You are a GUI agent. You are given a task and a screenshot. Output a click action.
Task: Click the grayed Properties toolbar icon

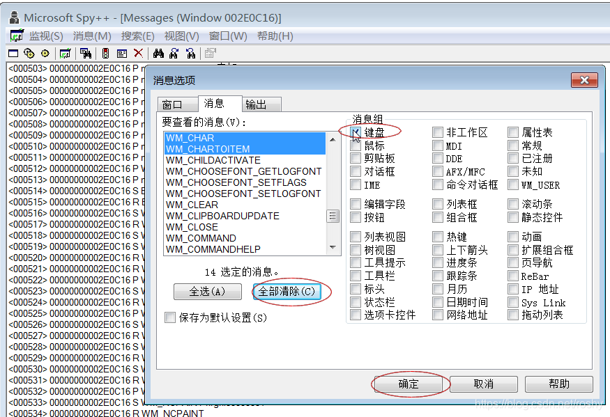(211, 53)
